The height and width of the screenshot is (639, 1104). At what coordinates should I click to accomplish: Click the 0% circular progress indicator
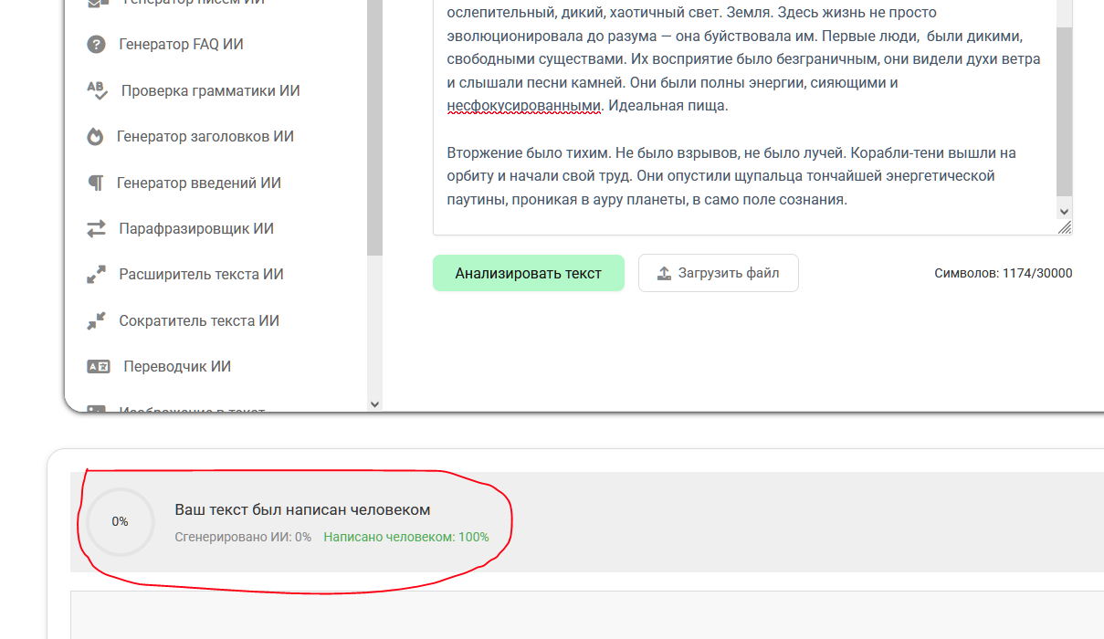[x=120, y=522]
